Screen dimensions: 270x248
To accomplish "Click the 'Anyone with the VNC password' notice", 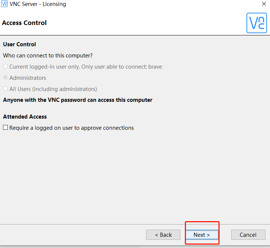I will click(x=78, y=100).
